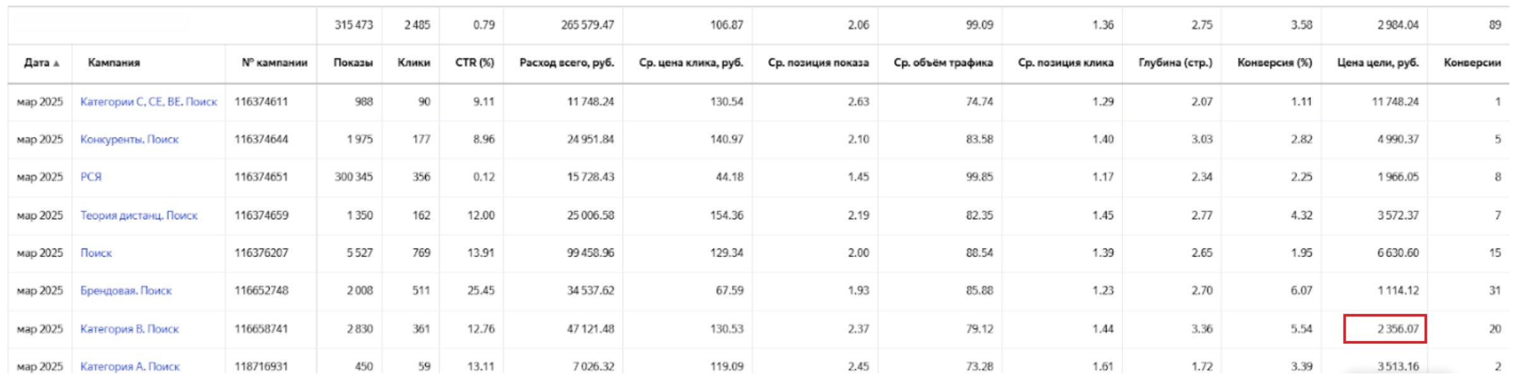Image resolution: width=1520 pixels, height=384 pixels.
Task: Click the CTR (%) column header
Action: click(475, 63)
